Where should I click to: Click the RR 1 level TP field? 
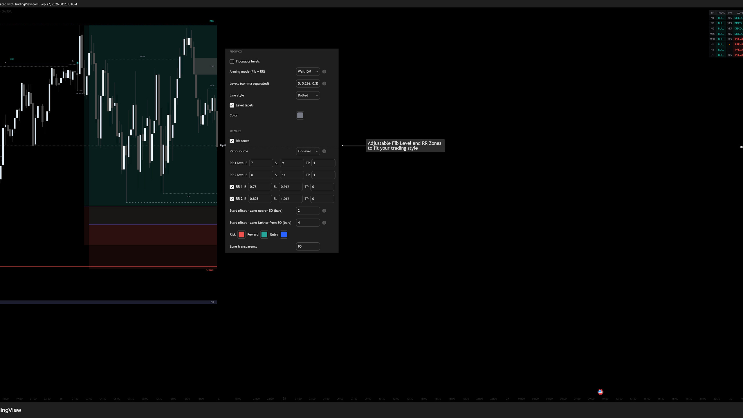click(x=323, y=163)
